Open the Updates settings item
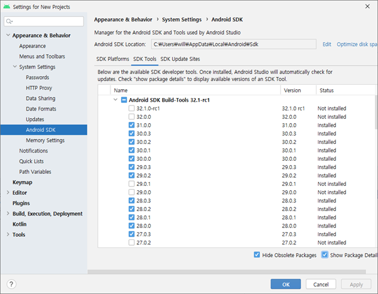This screenshot has width=378, height=294. tap(35, 119)
